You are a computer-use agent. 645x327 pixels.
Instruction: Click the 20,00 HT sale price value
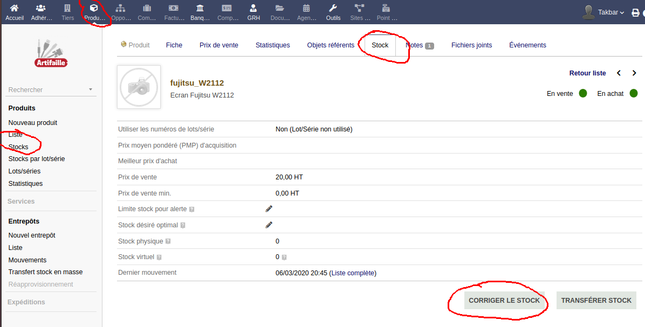pyautogui.click(x=289, y=177)
